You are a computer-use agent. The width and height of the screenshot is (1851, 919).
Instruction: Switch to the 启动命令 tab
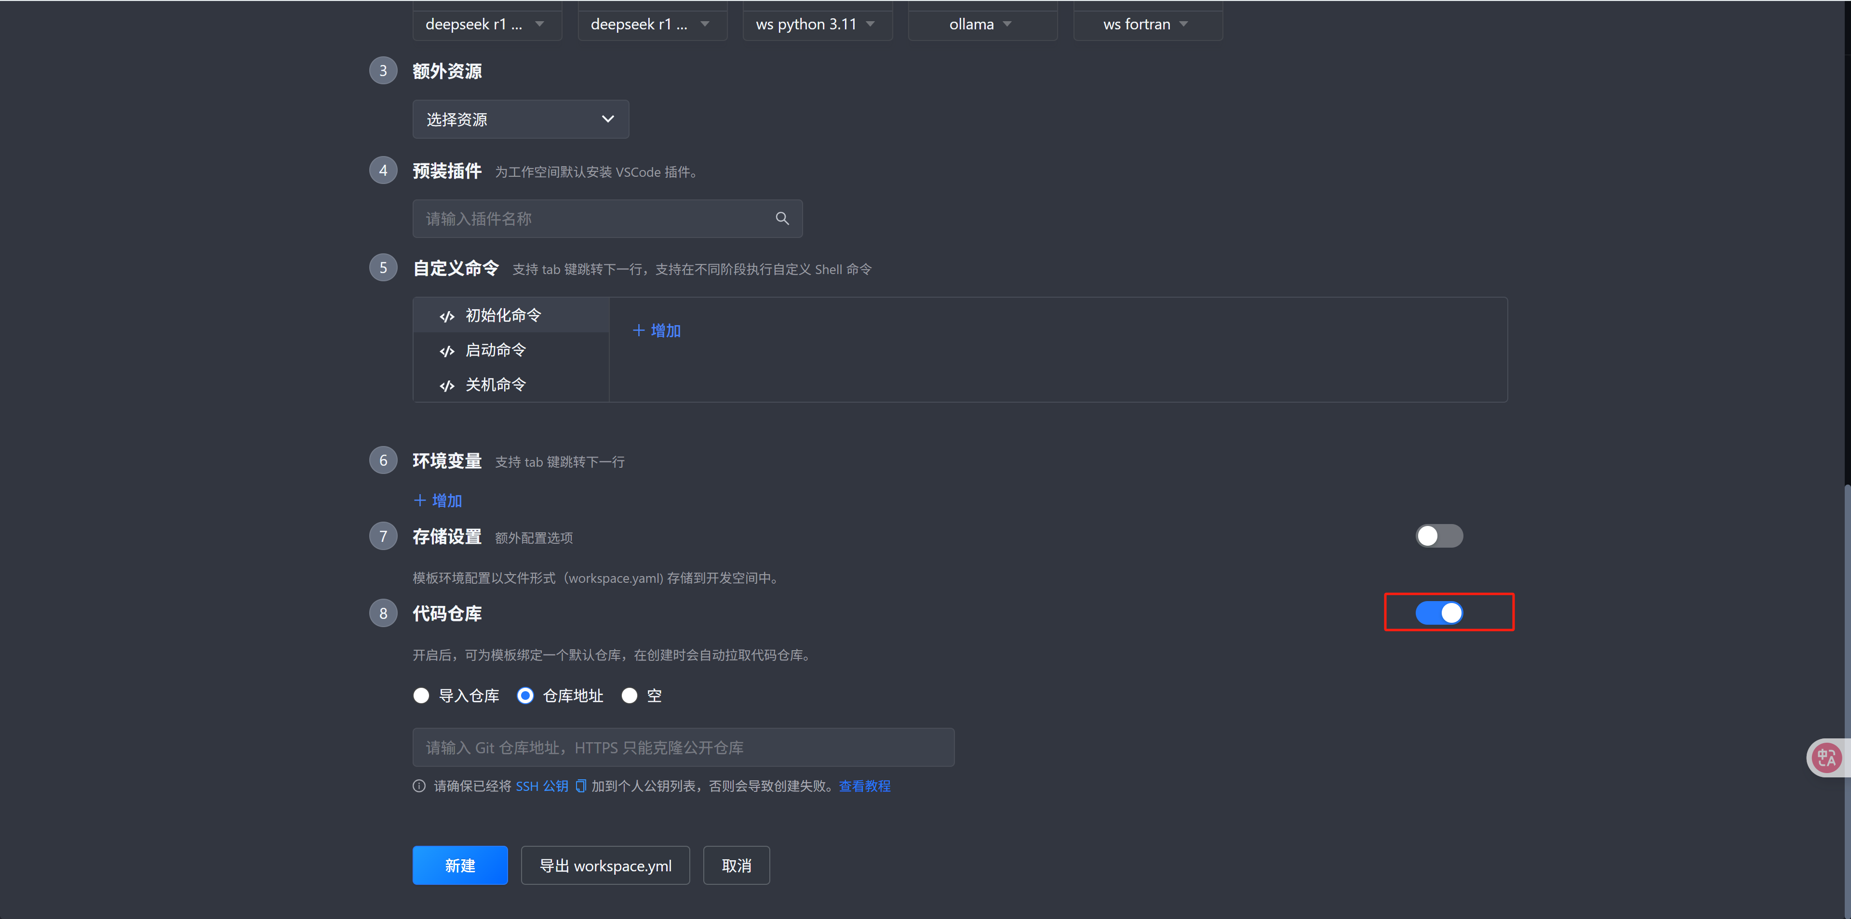pos(496,350)
